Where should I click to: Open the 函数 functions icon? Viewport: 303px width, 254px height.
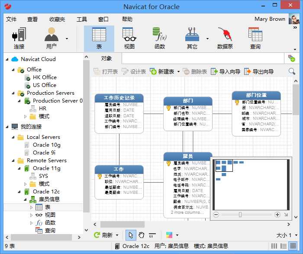coord(160,39)
